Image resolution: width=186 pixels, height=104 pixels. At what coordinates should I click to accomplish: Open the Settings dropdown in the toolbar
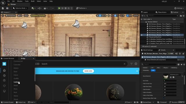(x=179, y=8)
